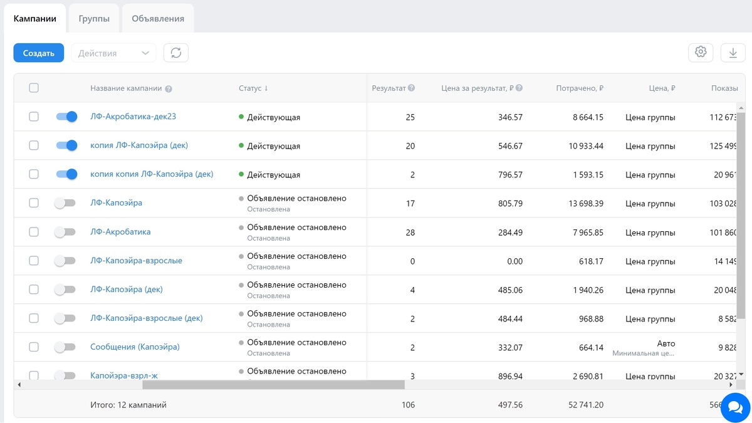Sort by Статус column arrow

click(266, 88)
